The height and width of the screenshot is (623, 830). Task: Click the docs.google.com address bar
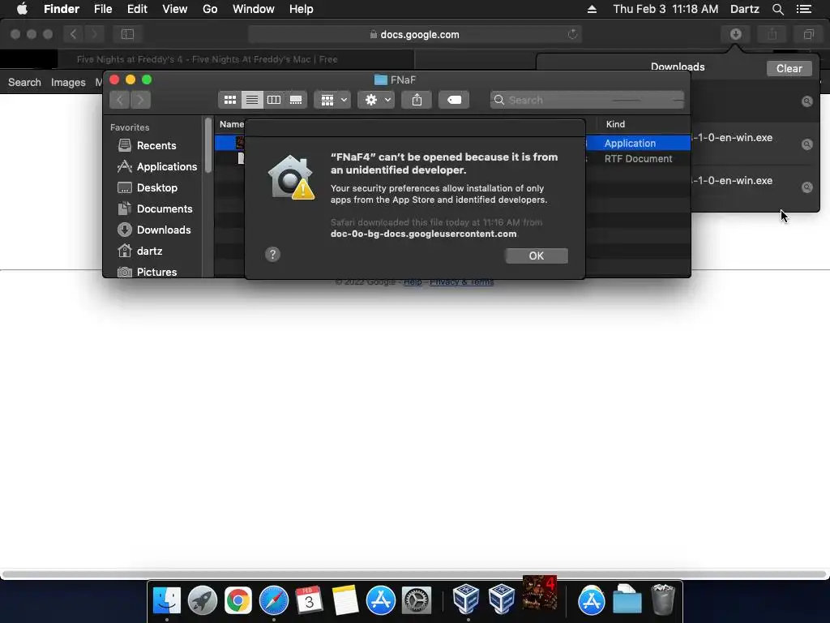414,34
